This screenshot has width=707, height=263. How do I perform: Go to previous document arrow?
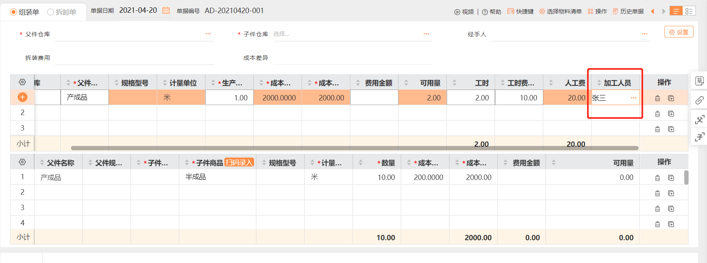[653, 11]
